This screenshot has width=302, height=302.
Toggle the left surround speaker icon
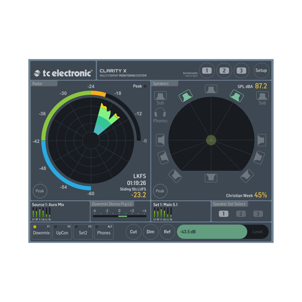click(x=163, y=158)
